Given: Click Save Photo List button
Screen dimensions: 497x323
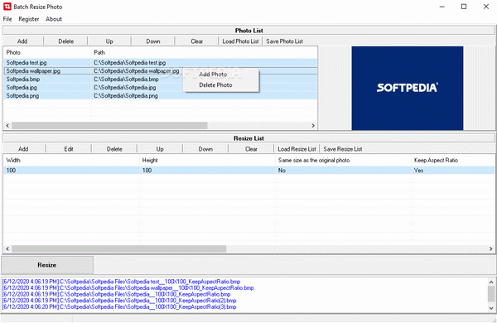Looking at the screenshot, I should coord(284,41).
